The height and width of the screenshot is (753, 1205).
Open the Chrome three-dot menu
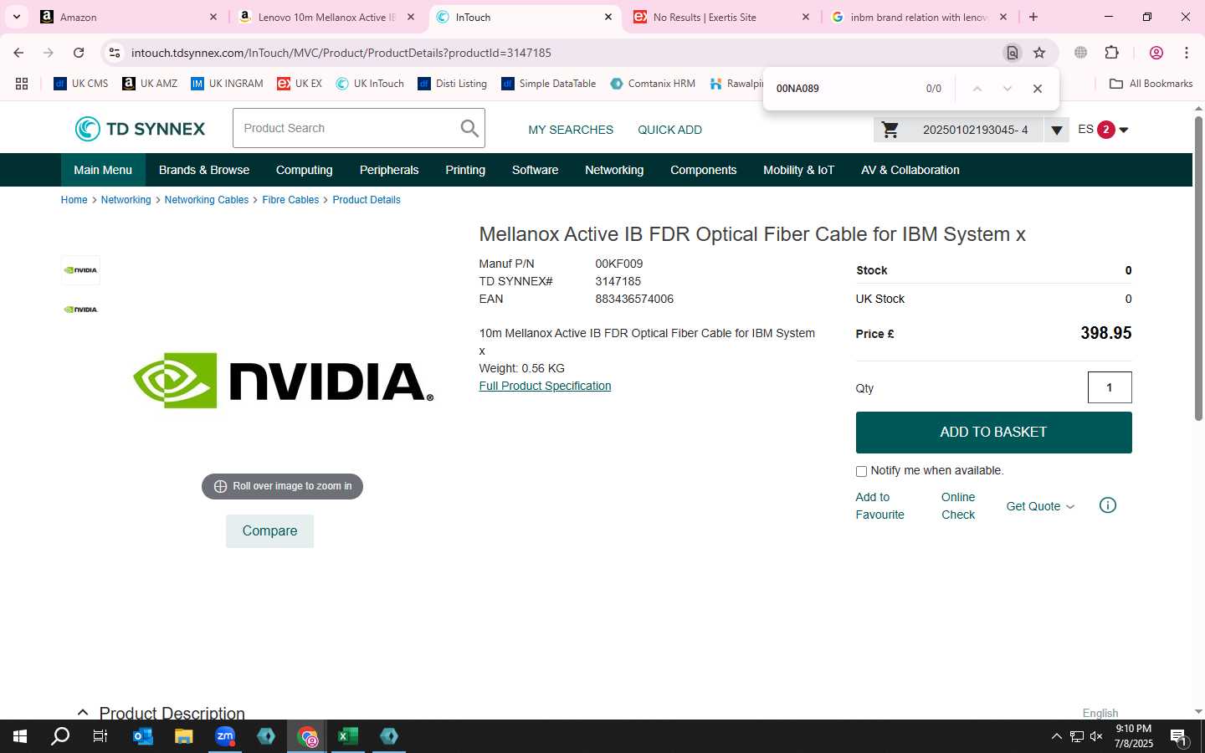tap(1187, 53)
